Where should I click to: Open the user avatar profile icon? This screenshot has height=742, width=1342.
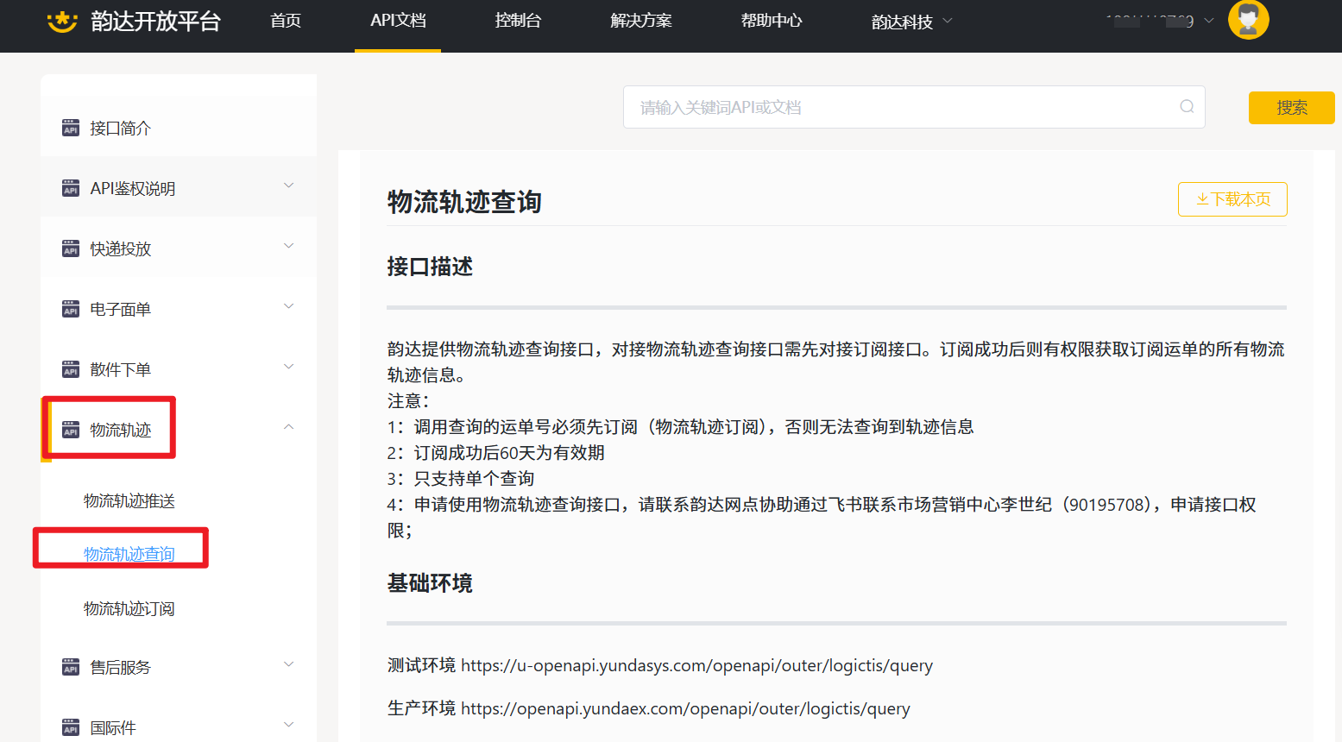[1248, 20]
